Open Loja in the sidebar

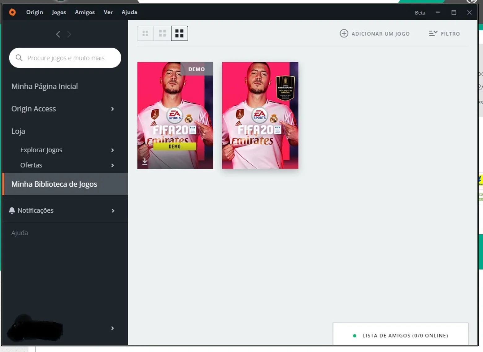(18, 131)
